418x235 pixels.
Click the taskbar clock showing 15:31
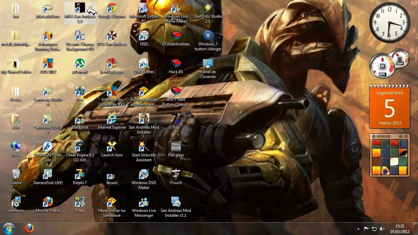pyautogui.click(x=400, y=228)
